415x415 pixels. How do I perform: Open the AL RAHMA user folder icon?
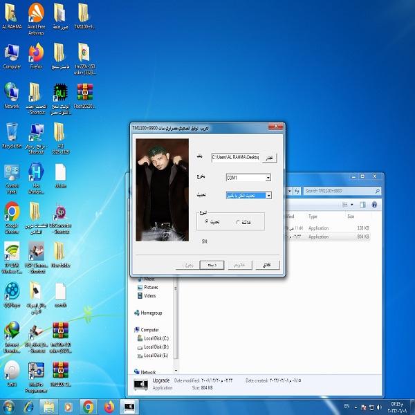pos(12,16)
